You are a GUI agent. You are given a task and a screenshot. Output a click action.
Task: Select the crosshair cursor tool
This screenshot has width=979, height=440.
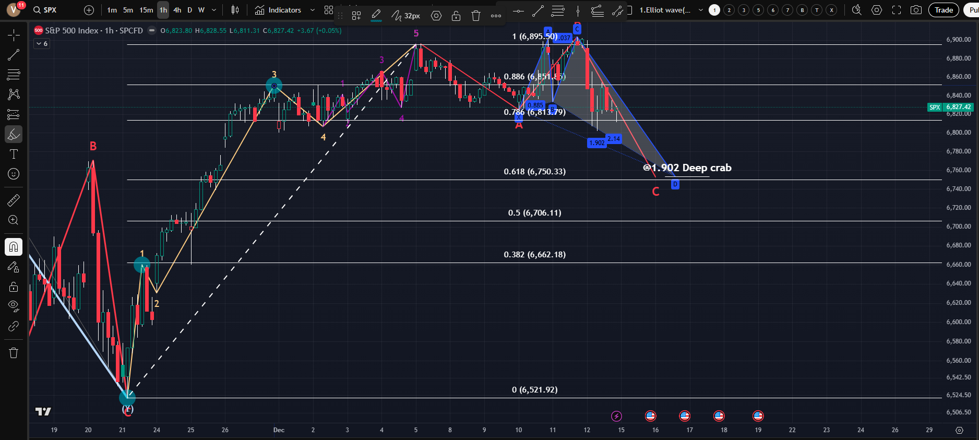14,35
